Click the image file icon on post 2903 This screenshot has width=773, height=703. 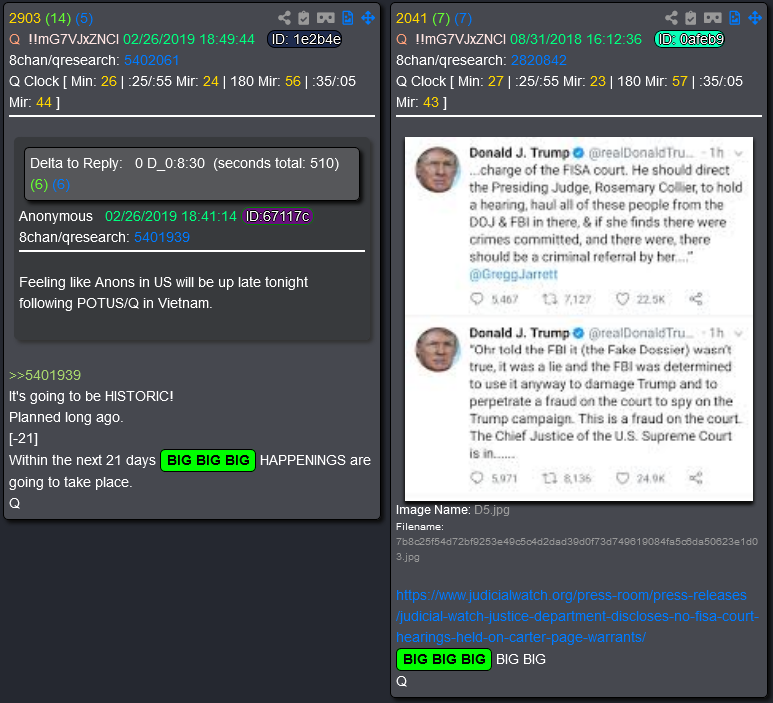348,18
